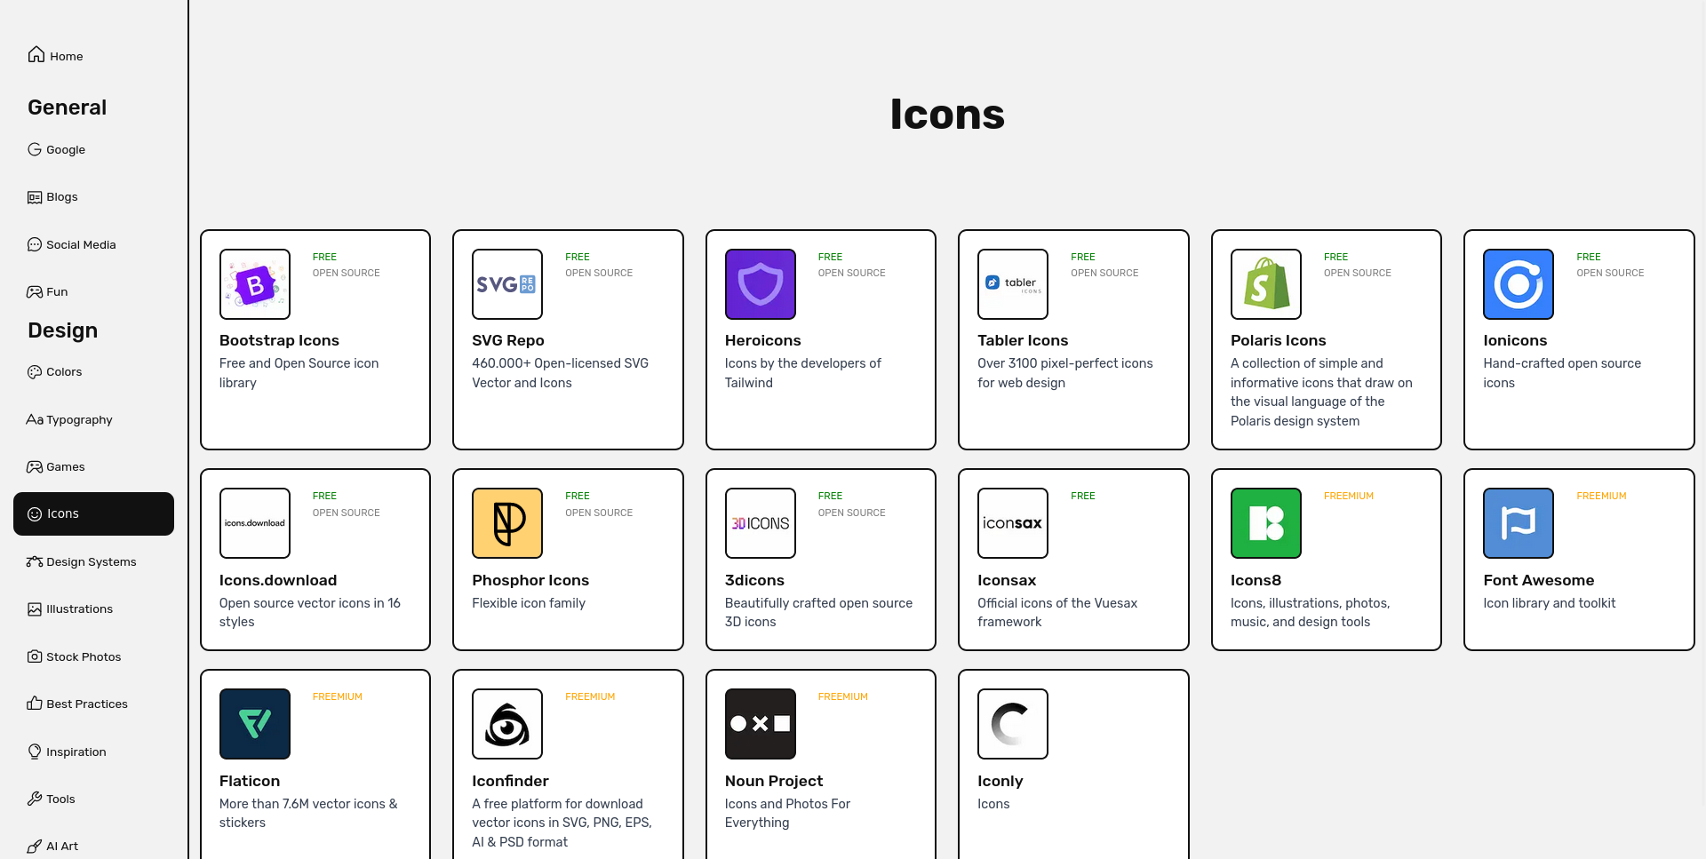Image resolution: width=1706 pixels, height=859 pixels.
Task: Click 'Official icons of the Vuesax framework' text
Action: click(1057, 612)
